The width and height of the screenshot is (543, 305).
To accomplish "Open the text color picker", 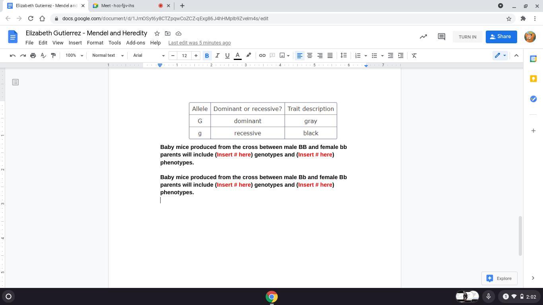I will click(237, 56).
